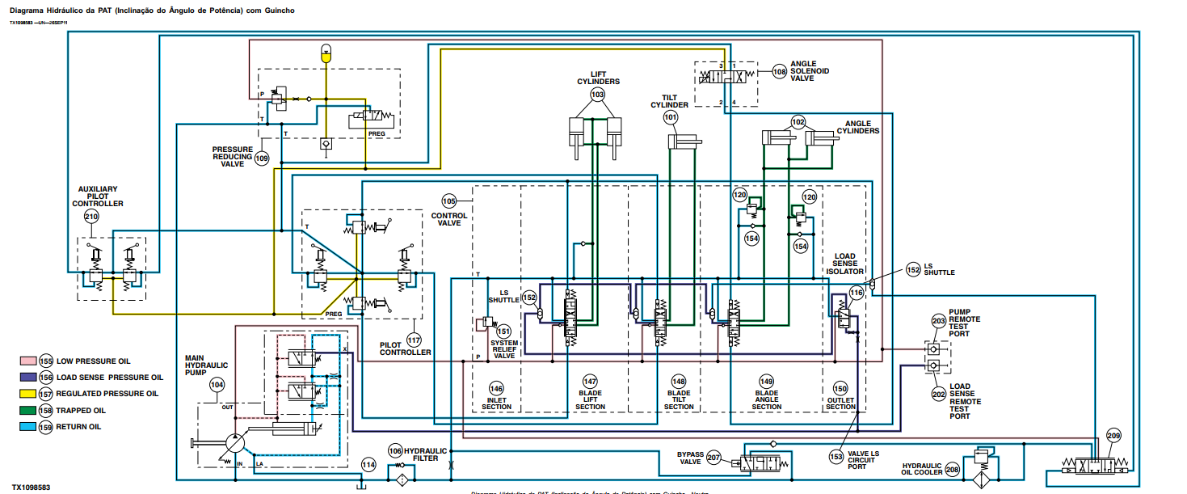Click the 'TX1098583' drawing number at bottom left
Image resolution: width=1187 pixels, height=494 pixels.
32,488
